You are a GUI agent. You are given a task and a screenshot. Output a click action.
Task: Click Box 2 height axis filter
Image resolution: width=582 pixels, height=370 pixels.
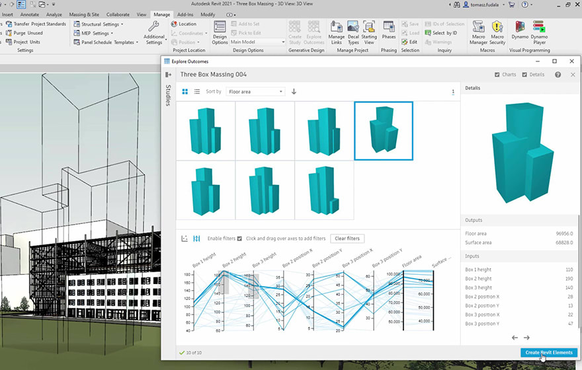pos(225,301)
